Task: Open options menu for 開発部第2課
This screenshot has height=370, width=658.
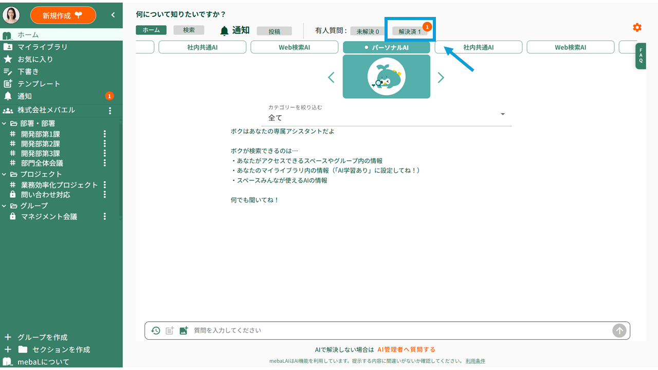Action: pyautogui.click(x=105, y=144)
